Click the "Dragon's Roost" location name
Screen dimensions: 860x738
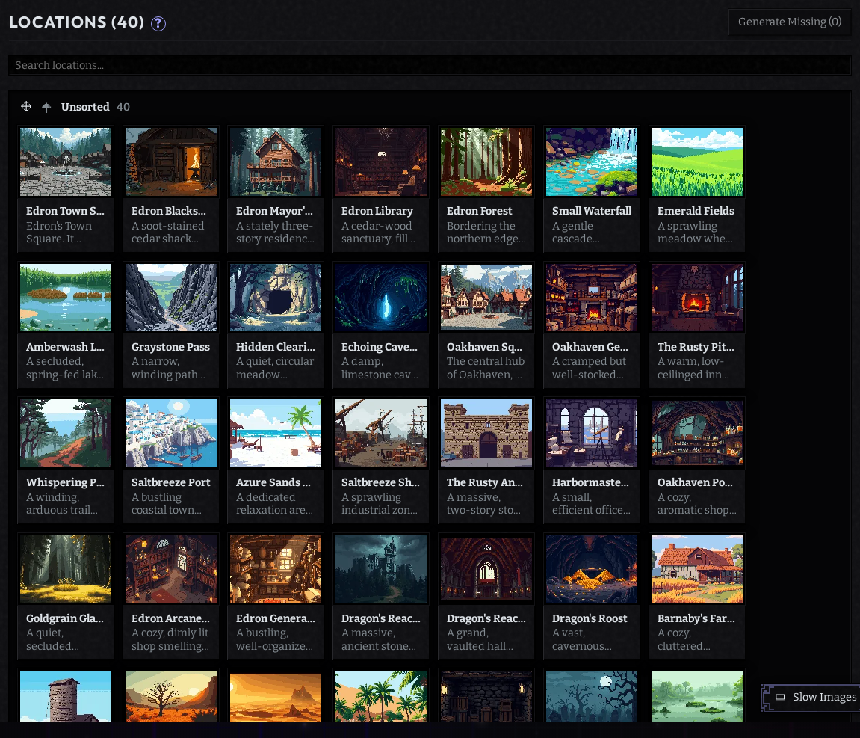pos(590,618)
